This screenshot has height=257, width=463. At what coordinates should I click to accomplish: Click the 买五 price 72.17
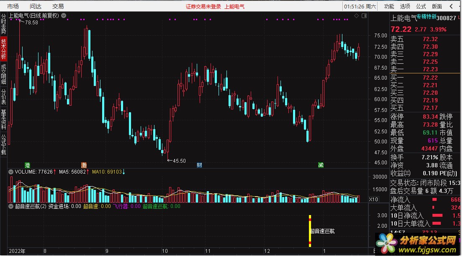click(430, 108)
